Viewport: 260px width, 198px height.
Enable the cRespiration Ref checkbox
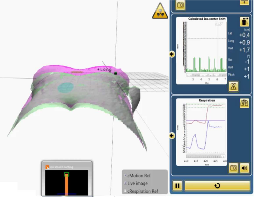[x=126, y=191]
